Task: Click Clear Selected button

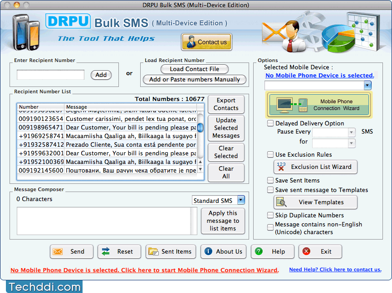Action: point(226,152)
